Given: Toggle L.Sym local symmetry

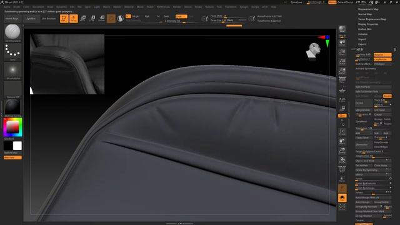Looking at the screenshot, I should pos(342,99).
